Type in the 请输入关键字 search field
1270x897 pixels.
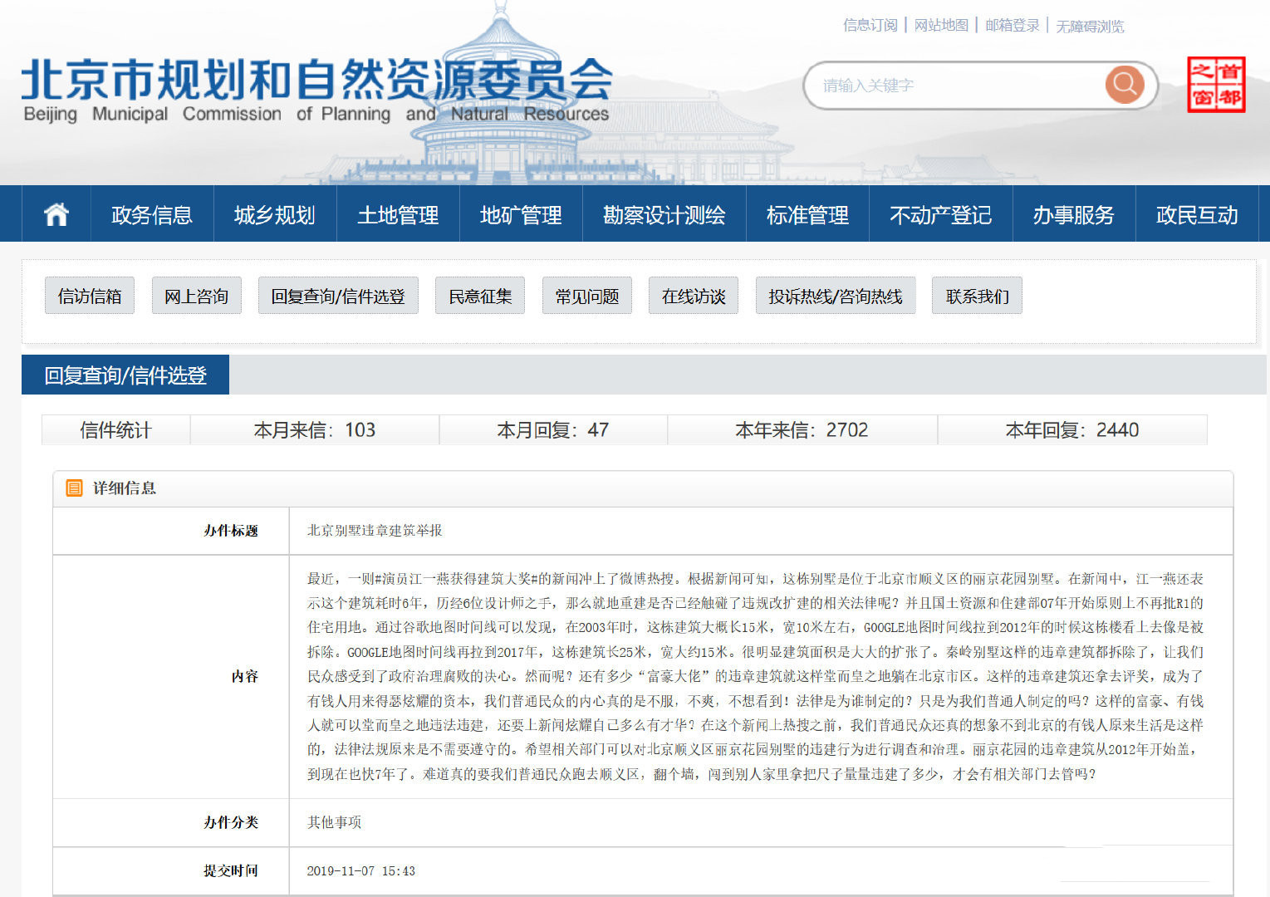pos(955,86)
